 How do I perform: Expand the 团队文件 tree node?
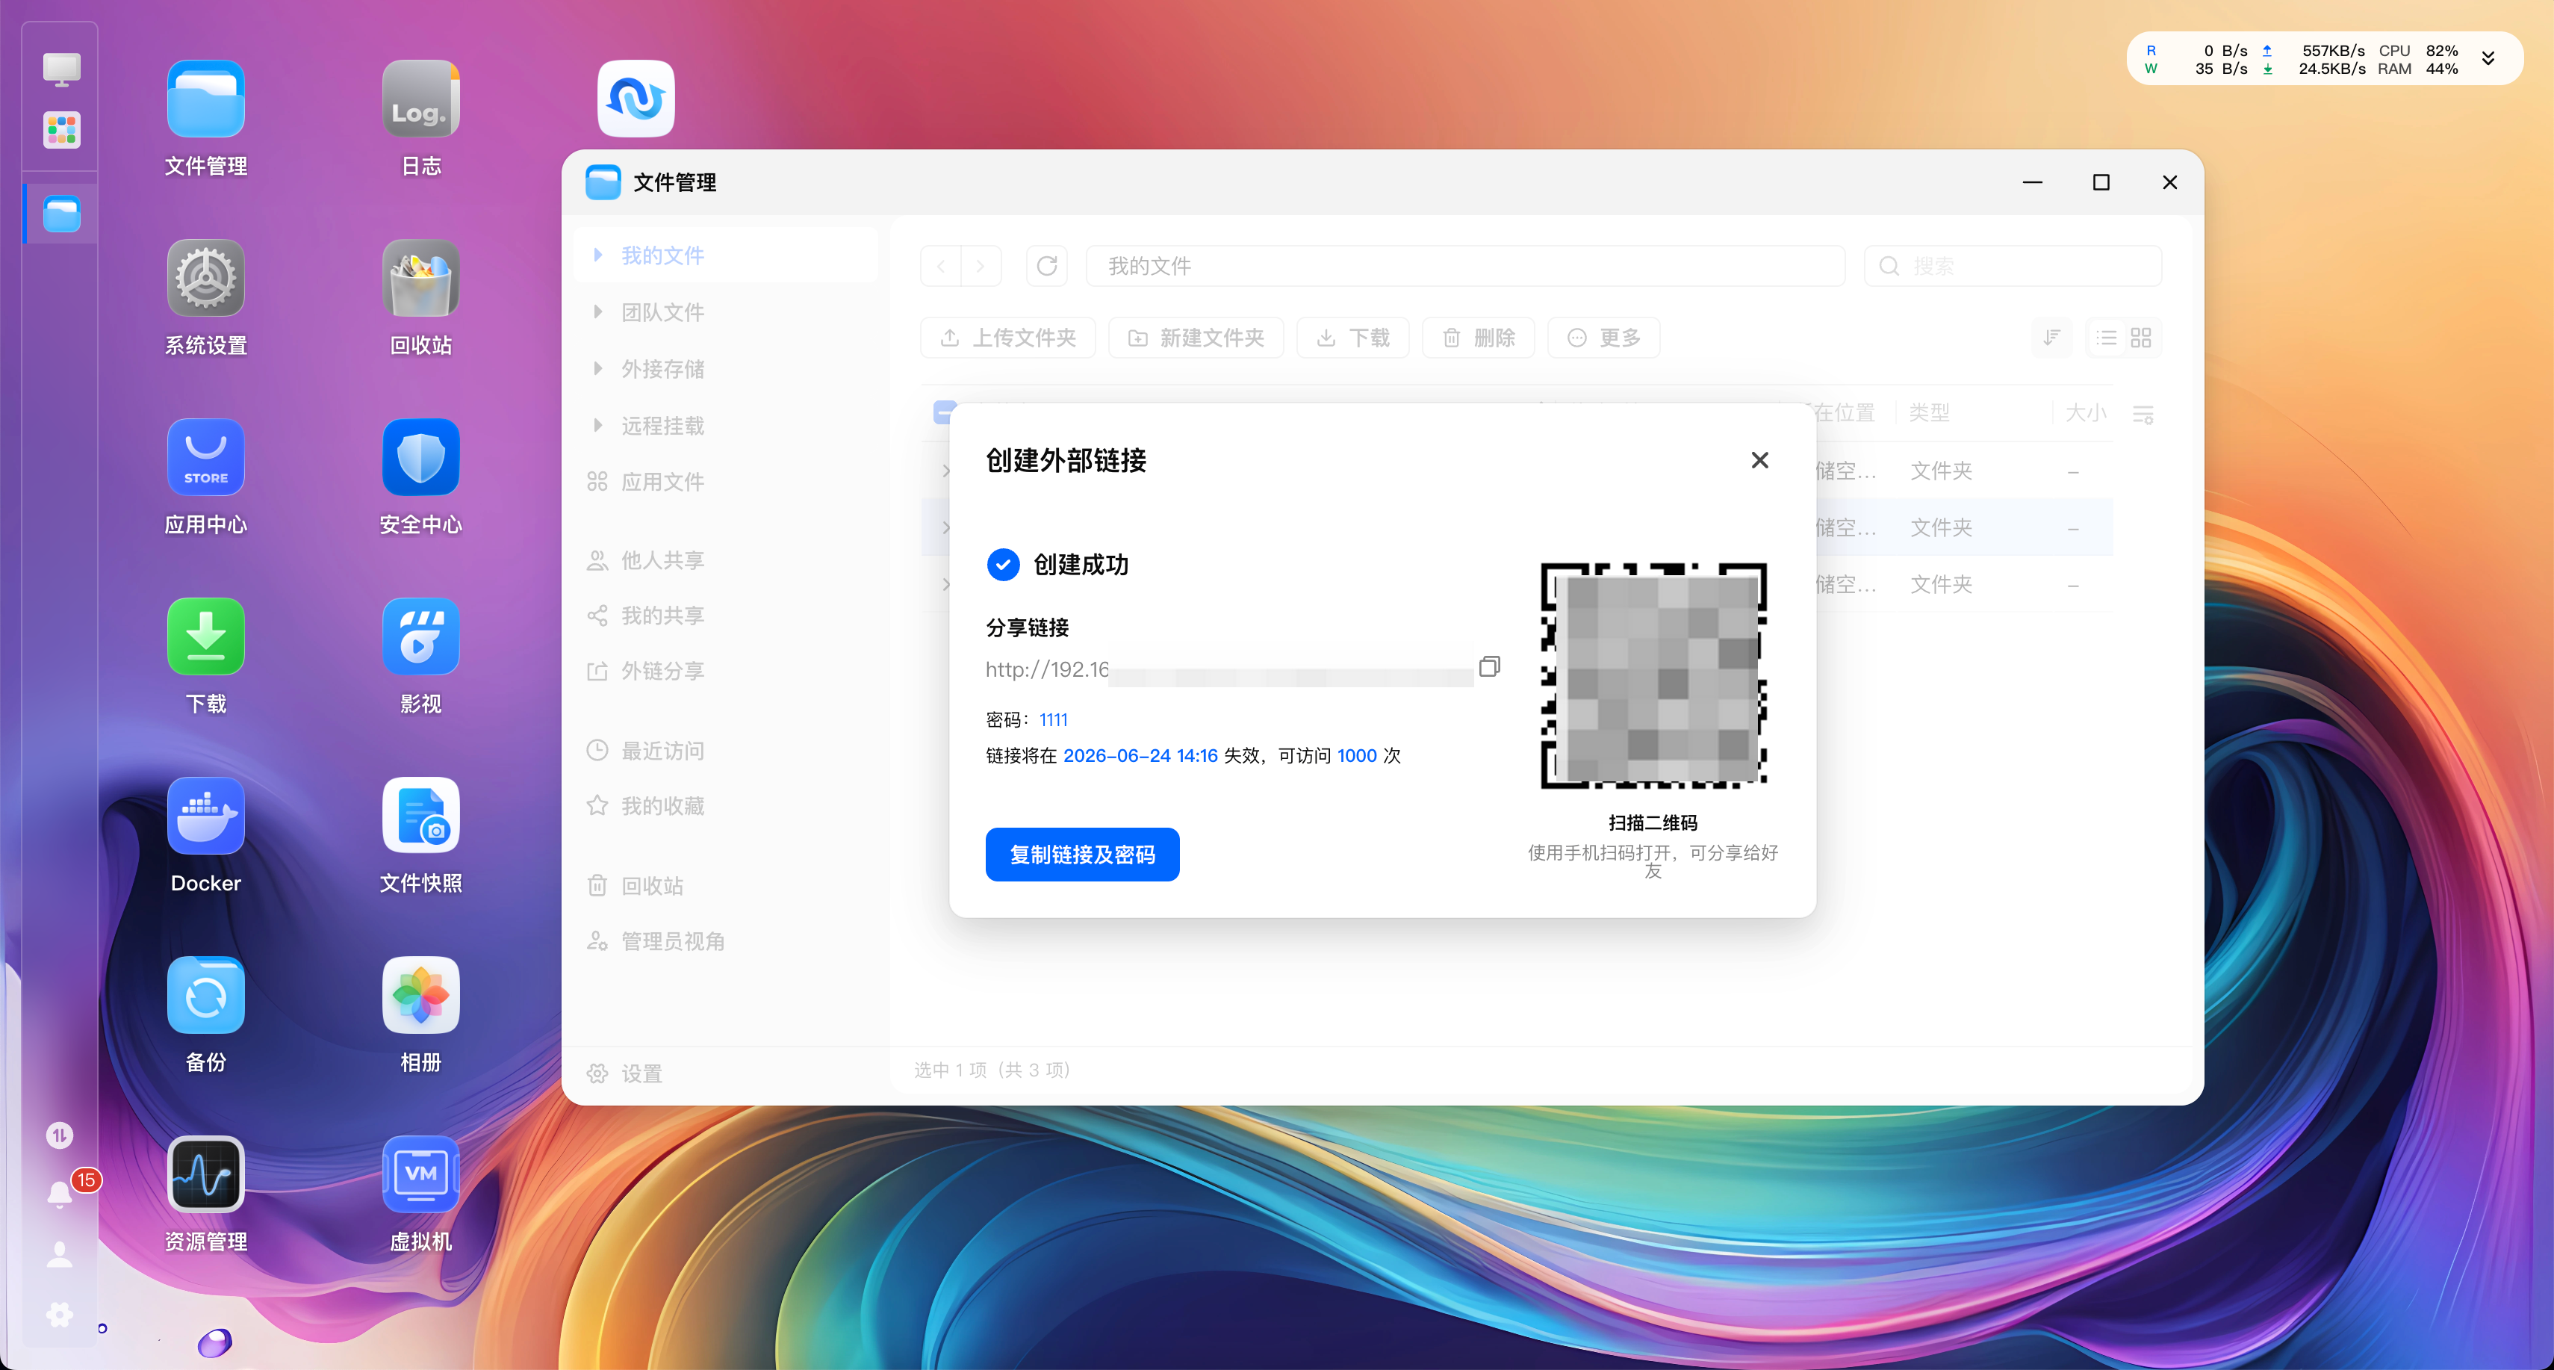[x=598, y=311]
